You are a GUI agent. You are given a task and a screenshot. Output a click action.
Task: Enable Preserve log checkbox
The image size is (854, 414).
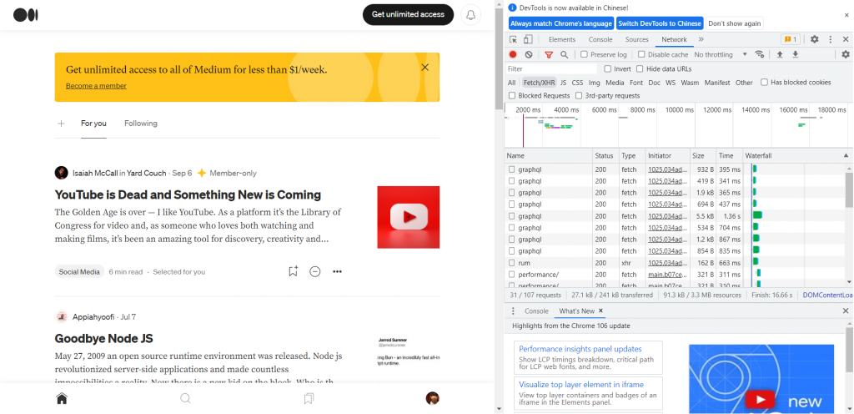[584, 54]
